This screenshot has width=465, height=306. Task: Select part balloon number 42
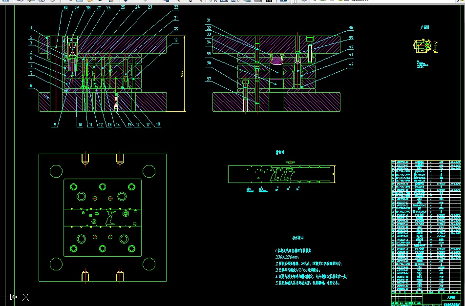click(351, 64)
